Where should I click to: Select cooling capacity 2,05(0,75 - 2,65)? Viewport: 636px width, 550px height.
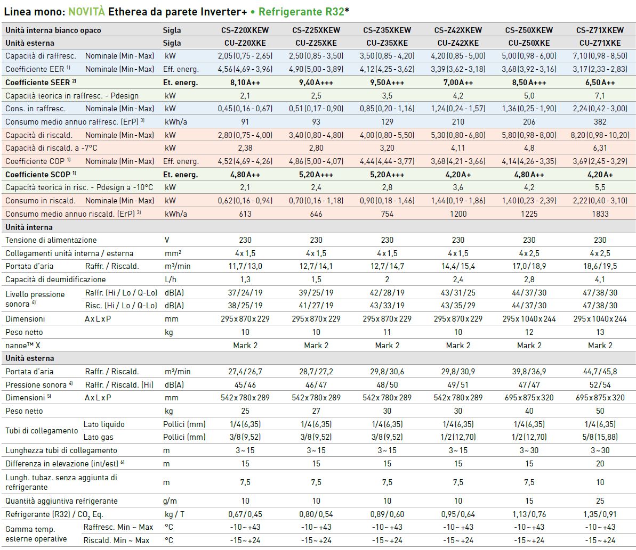[245, 56]
